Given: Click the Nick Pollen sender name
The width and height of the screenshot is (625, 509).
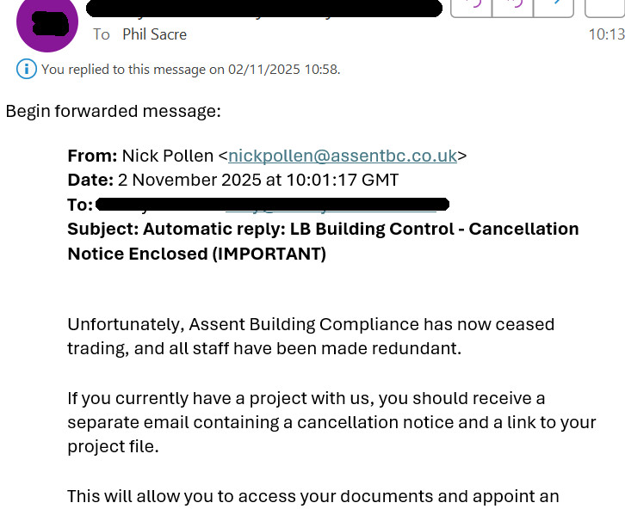Looking at the screenshot, I should click(167, 156).
